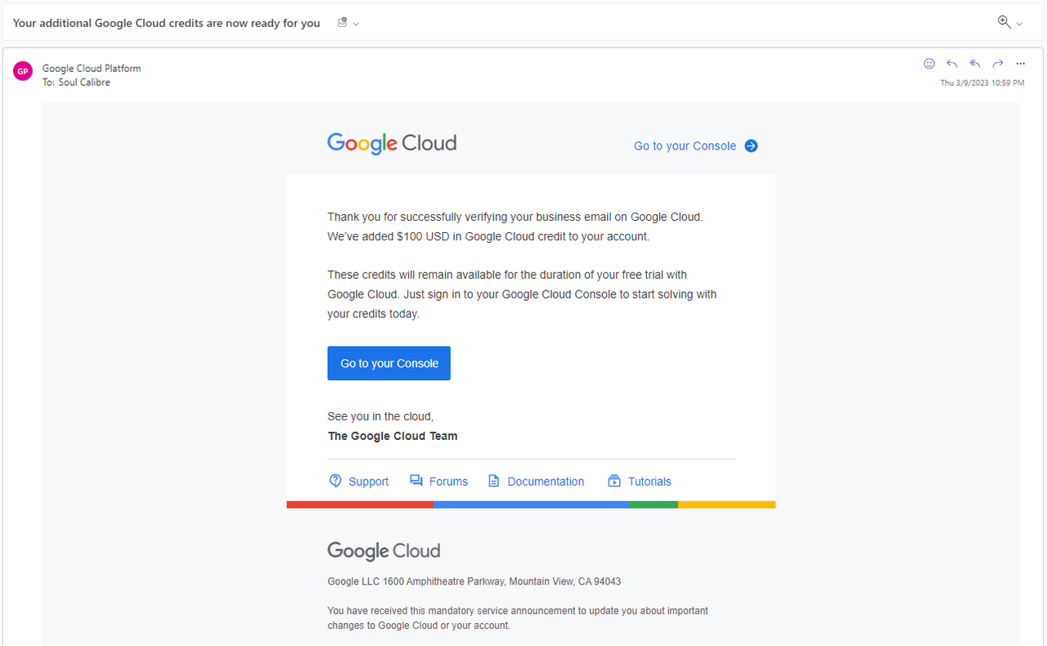Click the See you in the cloud text
1047x646 pixels.
coord(380,416)
